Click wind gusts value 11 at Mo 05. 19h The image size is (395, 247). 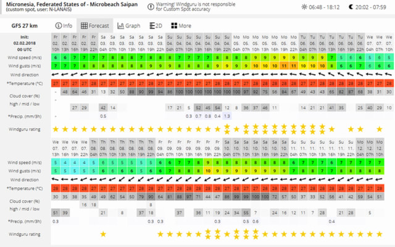[284, 66]
